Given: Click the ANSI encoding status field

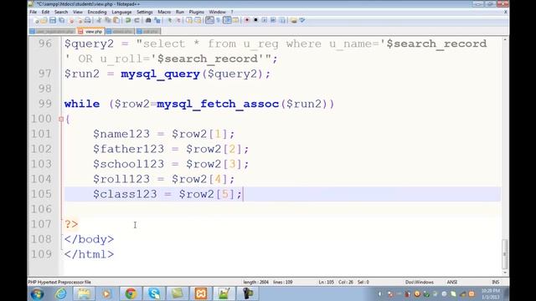Looking at the screenshot, I should [452, 283].
